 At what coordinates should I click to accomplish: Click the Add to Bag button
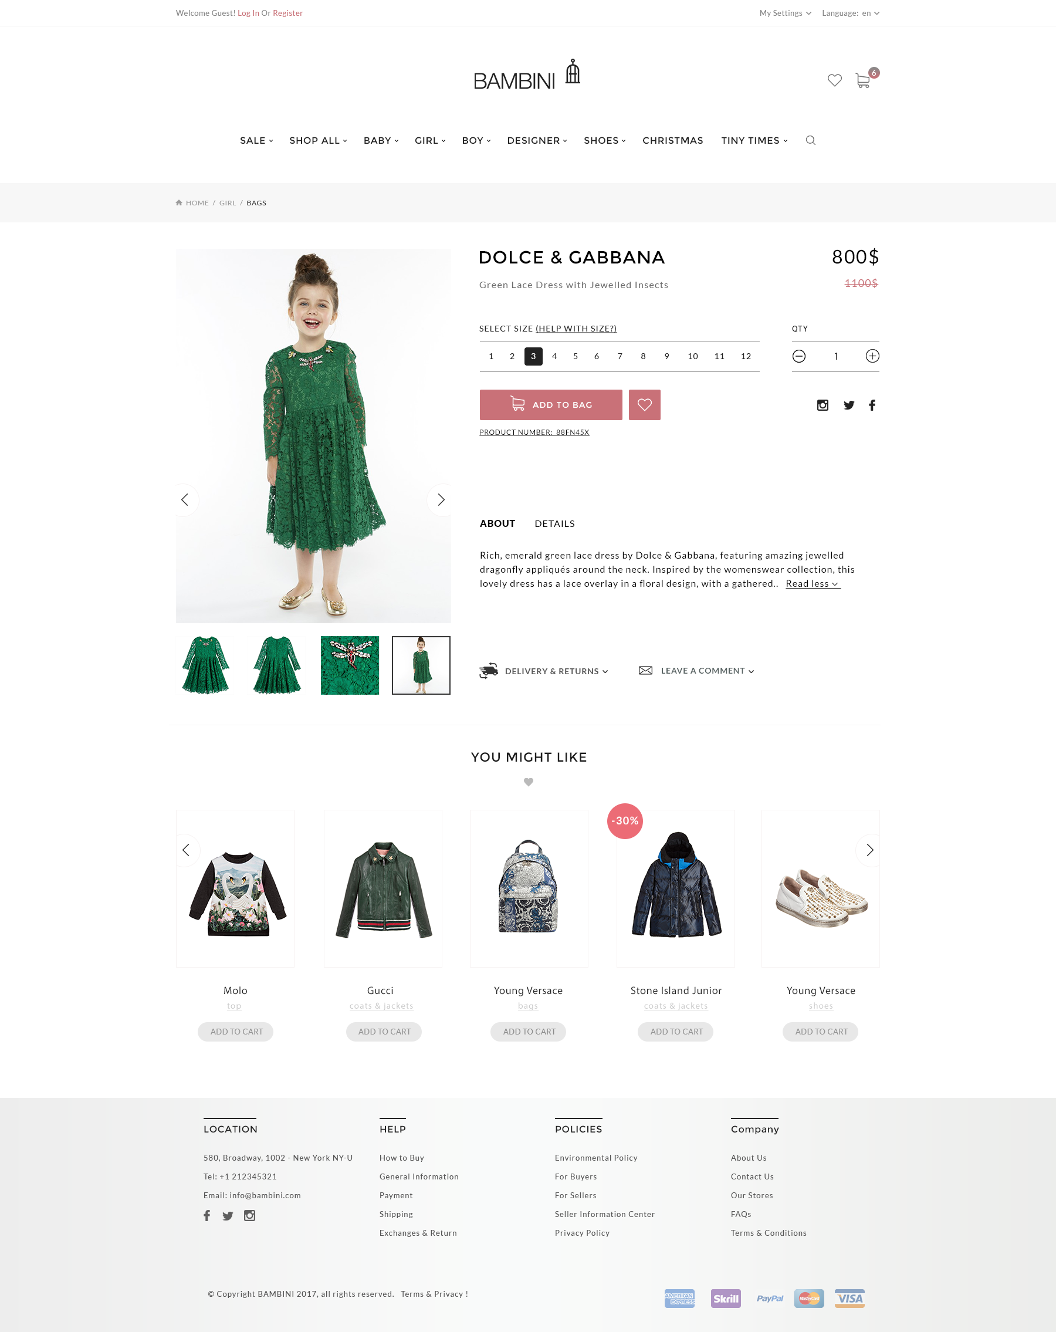[x=551, y=405]
